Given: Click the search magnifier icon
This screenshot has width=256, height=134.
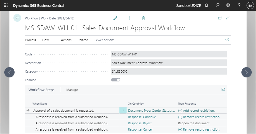Looking at the screenshot, I should coord(217,5).
